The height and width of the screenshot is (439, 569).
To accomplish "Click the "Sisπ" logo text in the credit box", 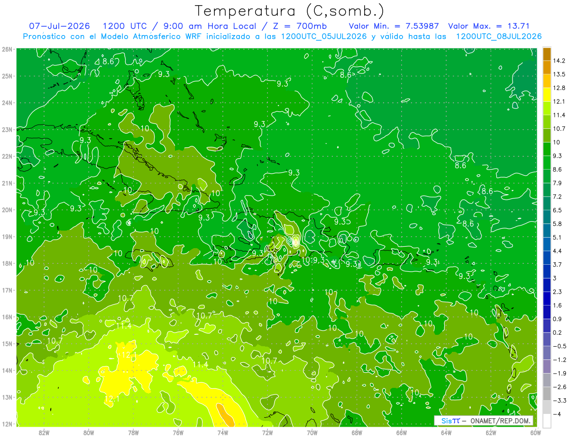I will (x=450, y=421).
